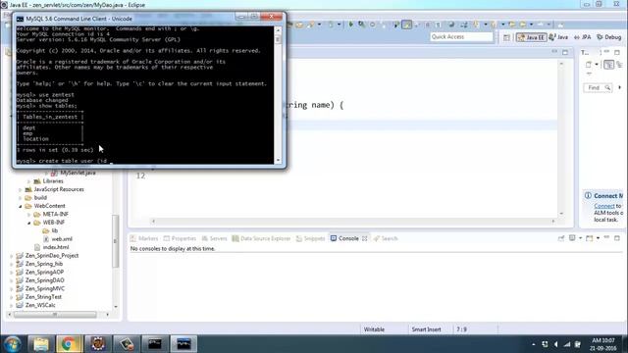Screen dimensions: 628x353
Task: Minimize the Task List panel
Action: [606, 52]
